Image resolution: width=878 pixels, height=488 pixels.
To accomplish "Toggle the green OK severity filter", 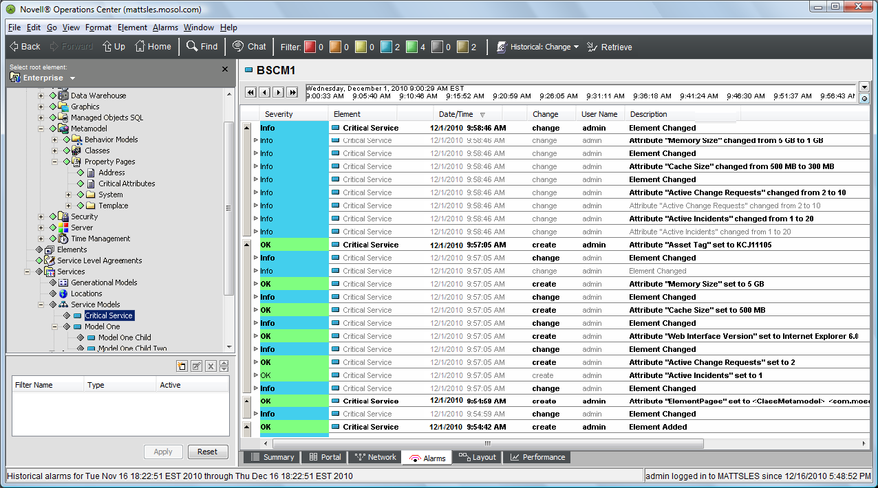I will [x=412, y=47].
